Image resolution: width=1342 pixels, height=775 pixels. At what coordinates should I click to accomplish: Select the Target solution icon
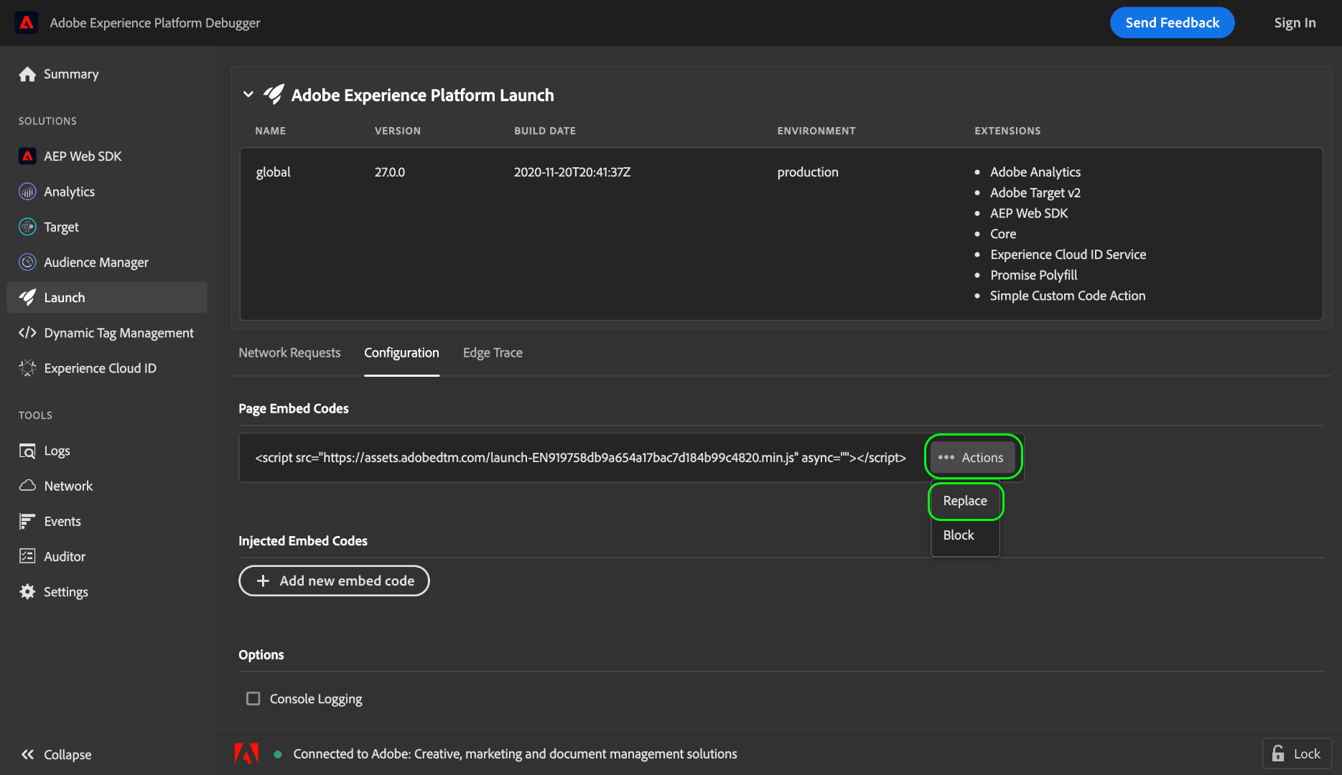[27, 227]
